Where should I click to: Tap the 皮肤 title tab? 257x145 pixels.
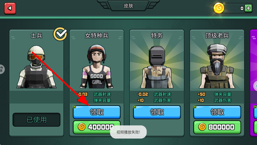[128, 6]
